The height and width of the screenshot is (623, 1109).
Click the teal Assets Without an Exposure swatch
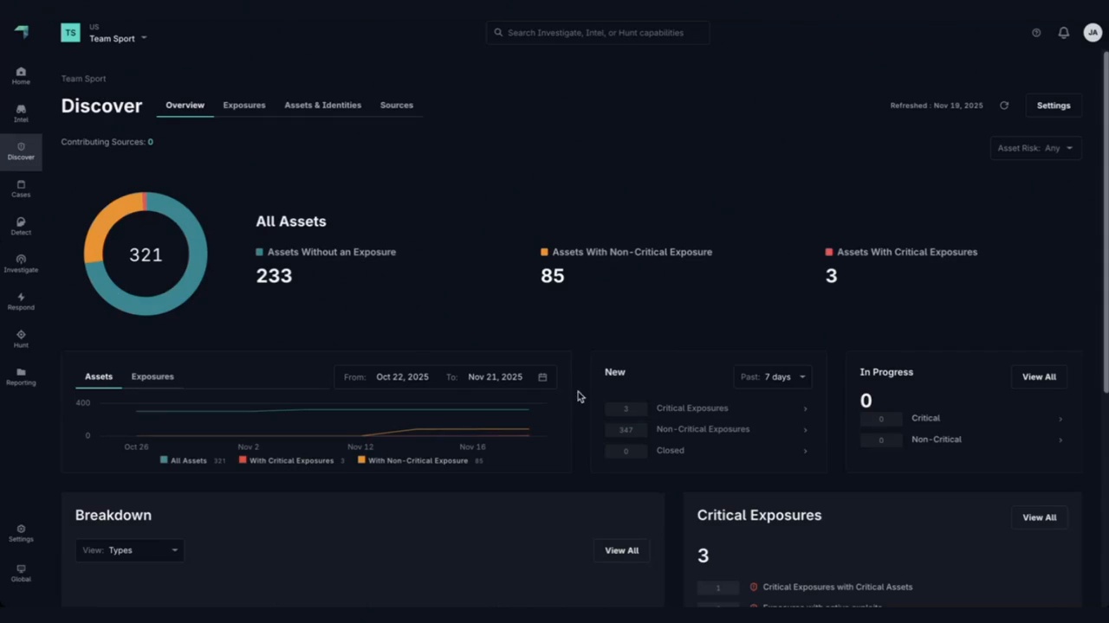click(259, 252)
